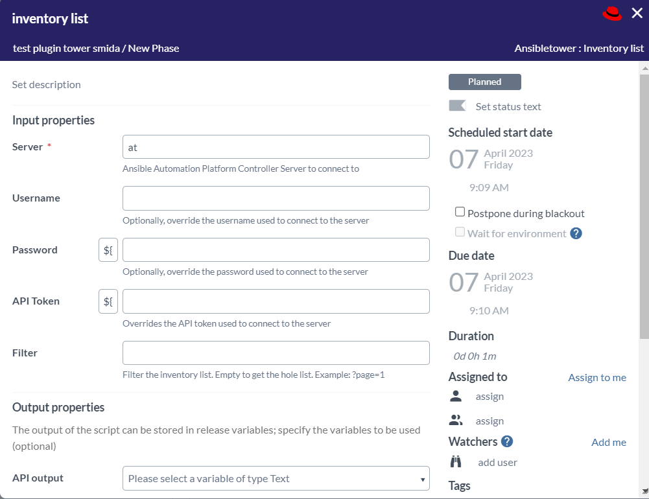This screenshot has width=649, height=499.
Task: Click the Red Hat logo icon
Action: tap(612, 12)
